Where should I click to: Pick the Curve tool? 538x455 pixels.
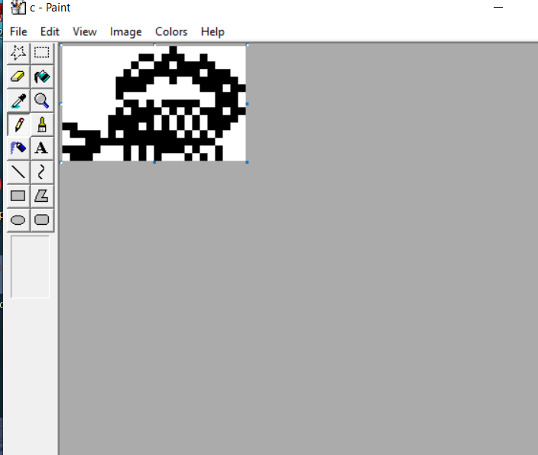(42, 171)
